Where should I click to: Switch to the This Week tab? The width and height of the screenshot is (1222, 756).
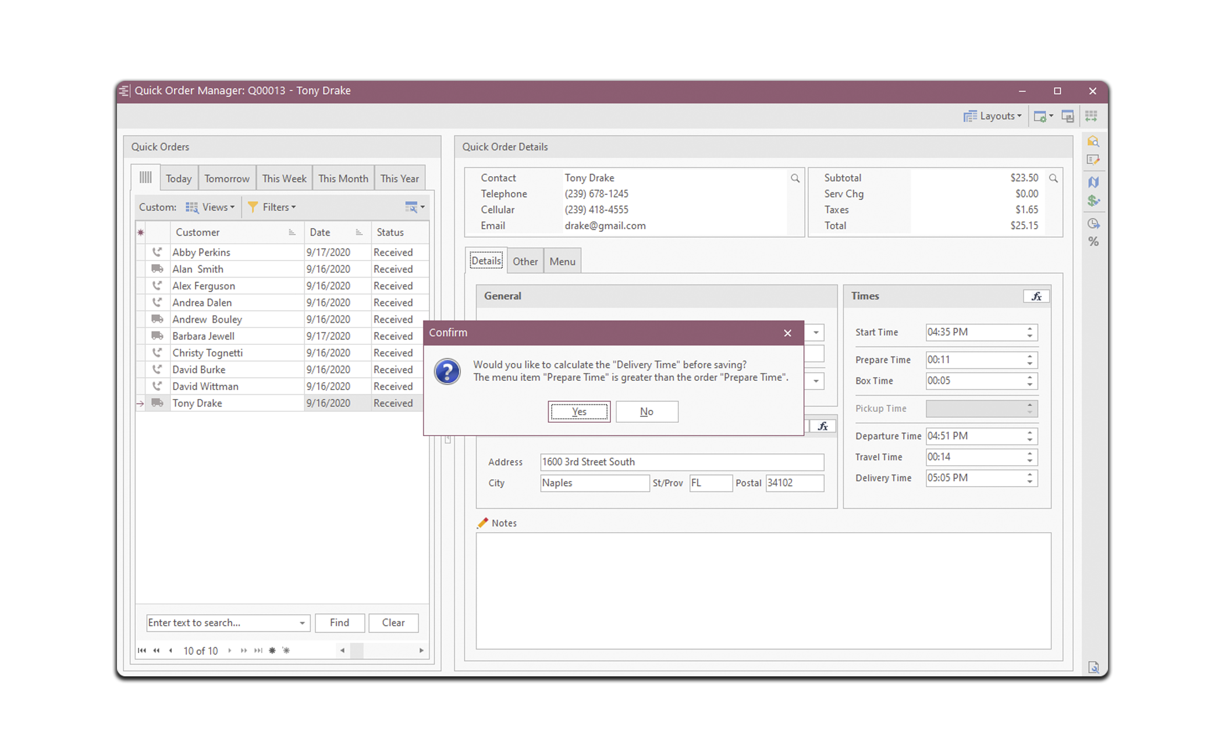tap(284, 179)
